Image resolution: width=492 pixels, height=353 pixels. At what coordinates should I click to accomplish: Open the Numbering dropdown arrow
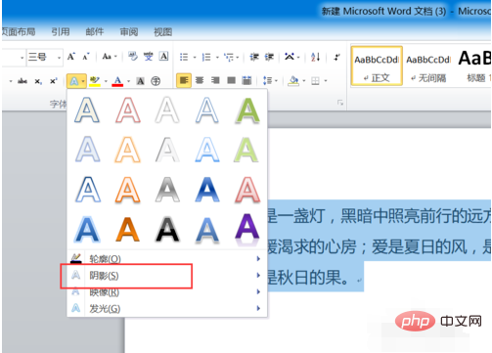217,58
